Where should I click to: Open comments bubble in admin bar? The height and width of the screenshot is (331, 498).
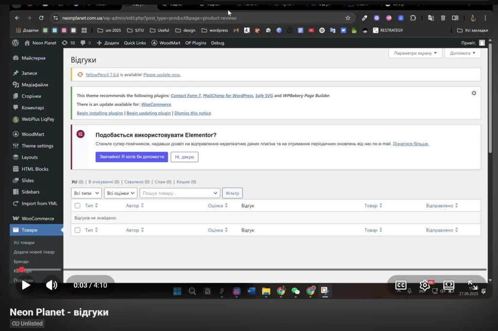(86, 43)
